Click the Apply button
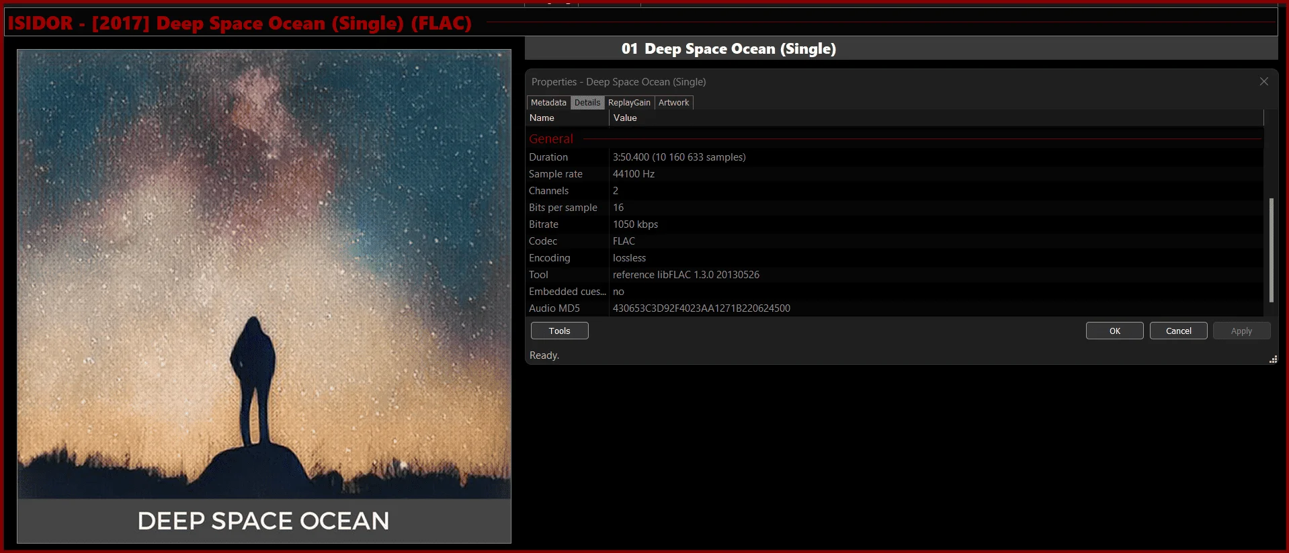Viewport: 1289px width, 553px height. tap(1241, 331)
